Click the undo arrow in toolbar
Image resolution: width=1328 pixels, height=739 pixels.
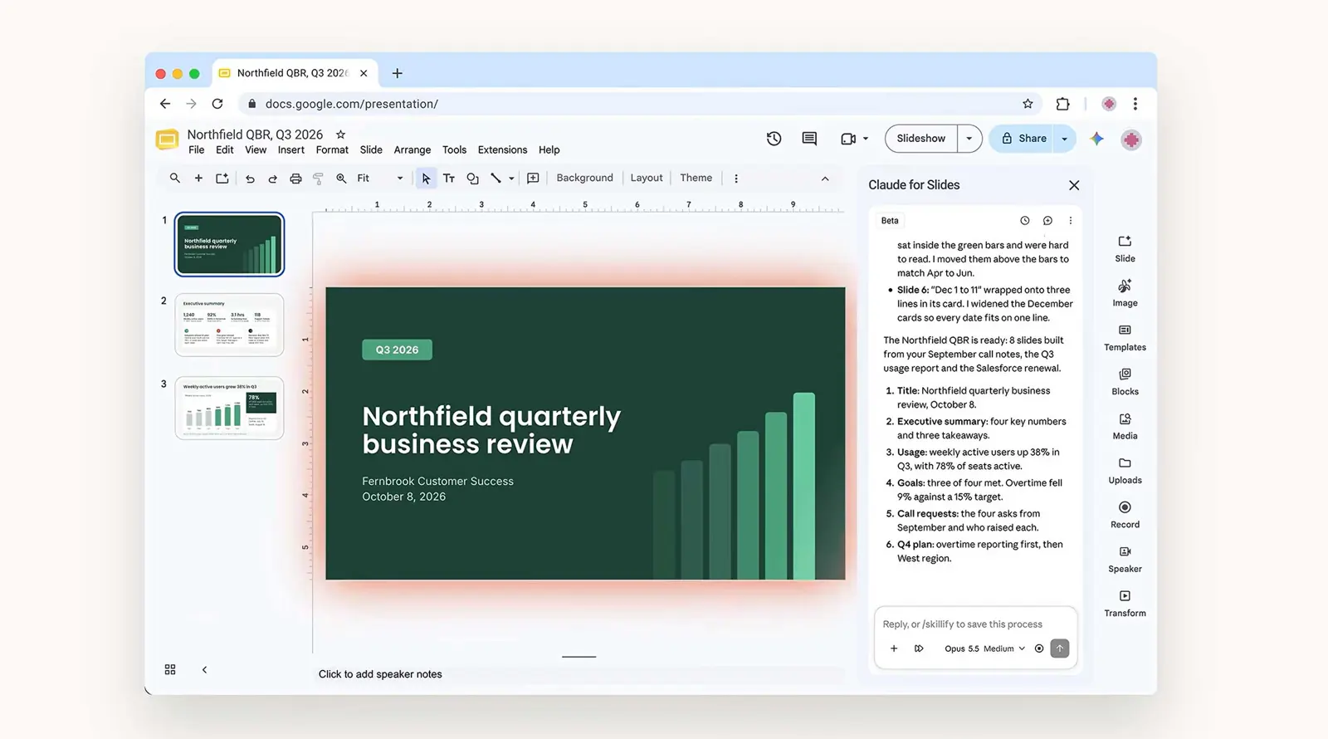(250, 179)
